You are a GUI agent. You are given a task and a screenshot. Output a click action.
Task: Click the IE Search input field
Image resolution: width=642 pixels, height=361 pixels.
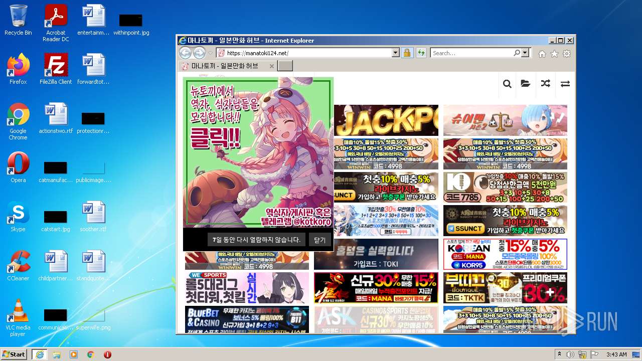tap(471, 53)
